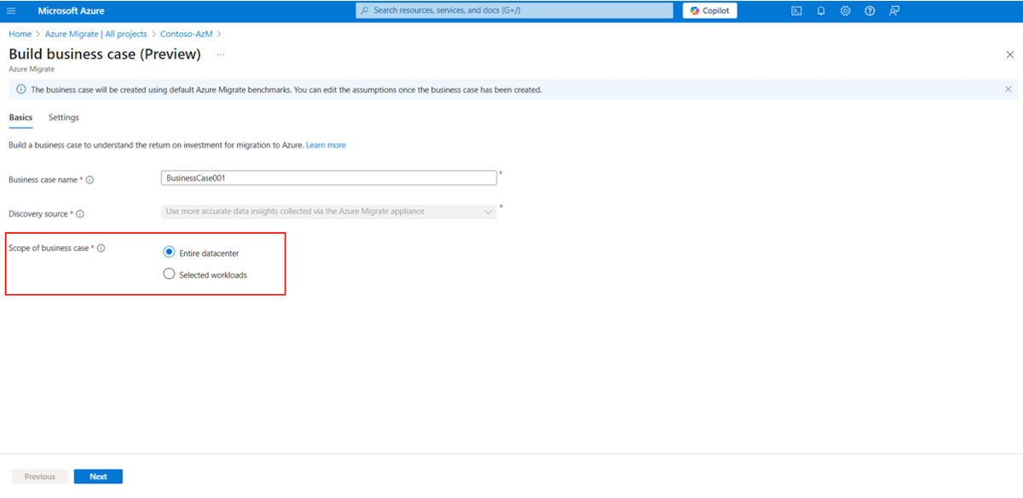Click the Next button
Viewport: 1023px width, 498px height.
98,476
